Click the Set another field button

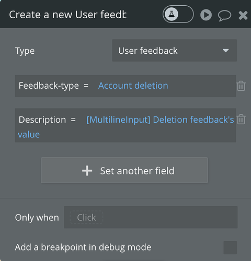pyautogui.click(x=124, y=170)
